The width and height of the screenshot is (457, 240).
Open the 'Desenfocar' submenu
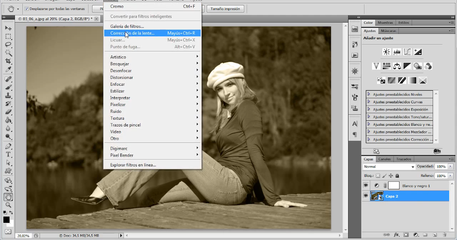[x=152, y=70]
